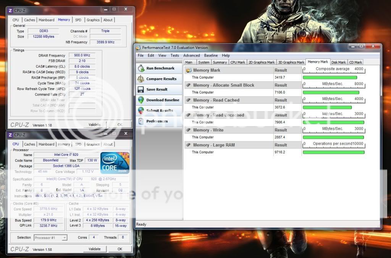The height and width of the screenshot is (258, 391).
Task: Click the Compare Results label
Action: pyautogui.click(x=162, y=79)
